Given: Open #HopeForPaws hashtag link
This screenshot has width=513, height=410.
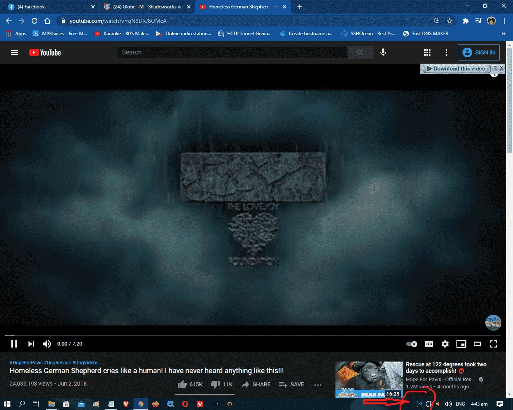Looking at the screenshot, I should coord(26,363).
